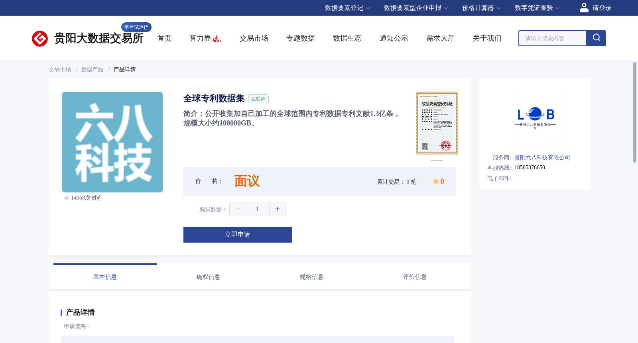
Task: Expand the 数字凭证查验 dropdown
Action: [x=537, y=8]
